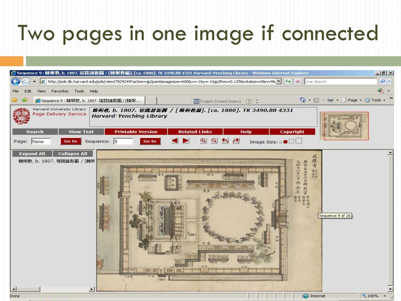The height and width of the screenshot is (301, 401).
Task: Click the Home icon in command bar
Action: pyautogui.click(x=303, y=100)
